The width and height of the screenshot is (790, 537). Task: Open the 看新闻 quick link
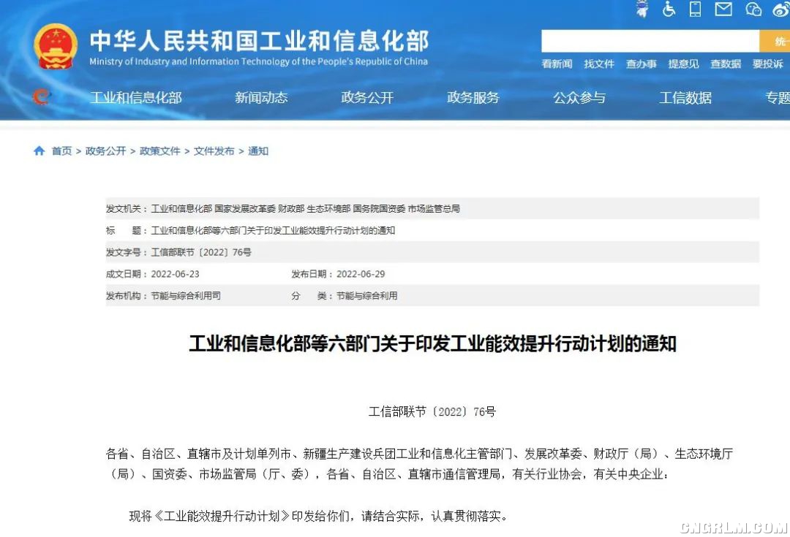[x=557, y=64]
